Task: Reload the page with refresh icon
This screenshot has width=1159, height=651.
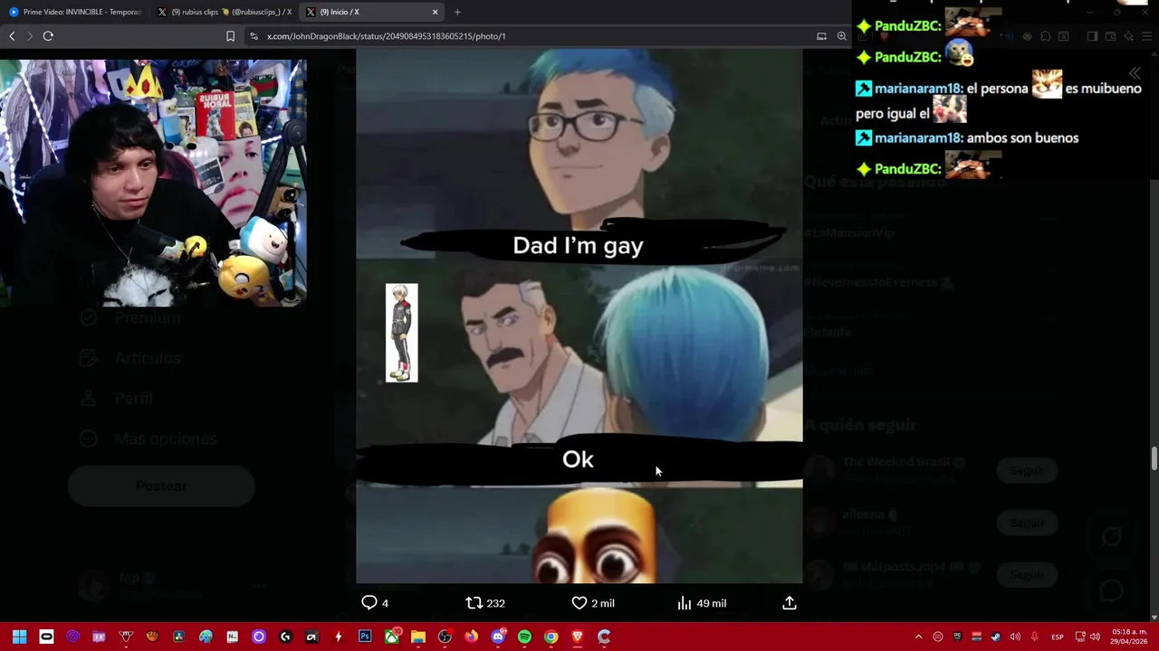Action: [x=48, y=36]
